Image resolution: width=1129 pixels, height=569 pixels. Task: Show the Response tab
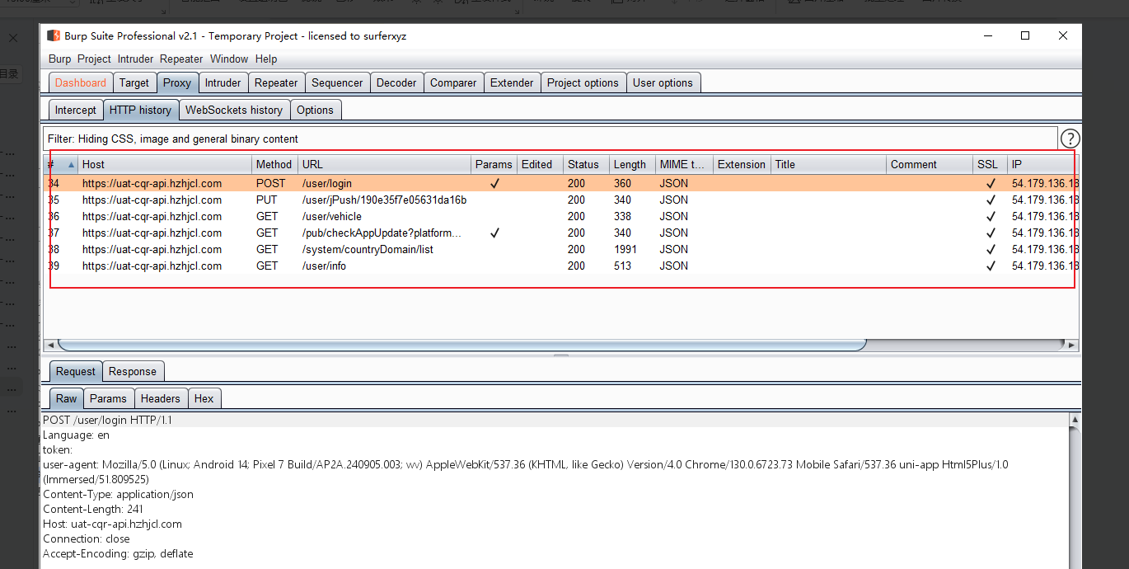tap(133, 371)
